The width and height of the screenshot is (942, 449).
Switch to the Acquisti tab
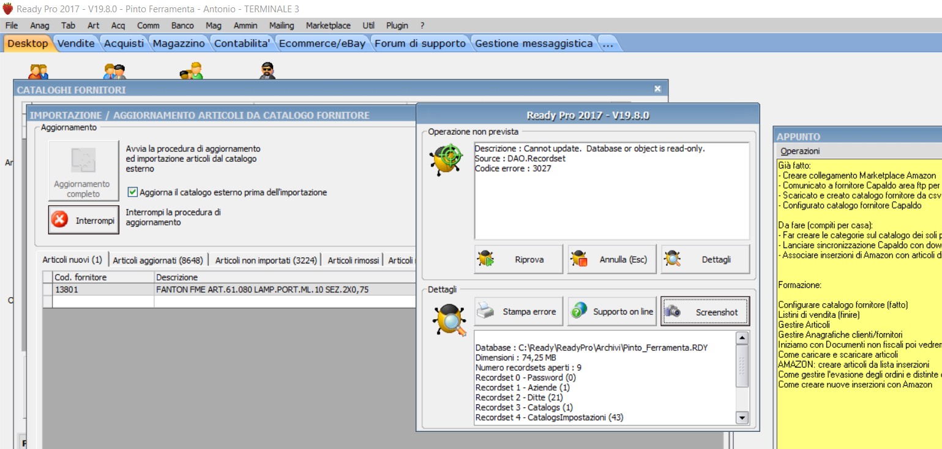[x=124, y=43]
